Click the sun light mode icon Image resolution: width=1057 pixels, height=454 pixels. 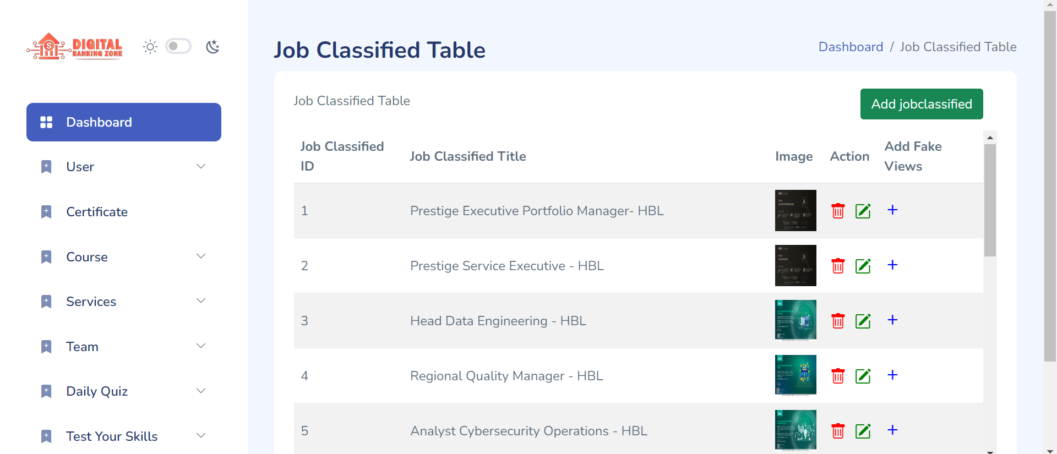150,47
